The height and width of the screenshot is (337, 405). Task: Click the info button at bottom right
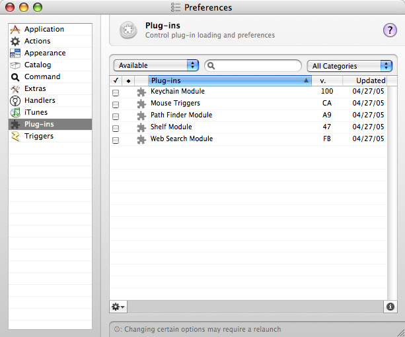point(390,307)
